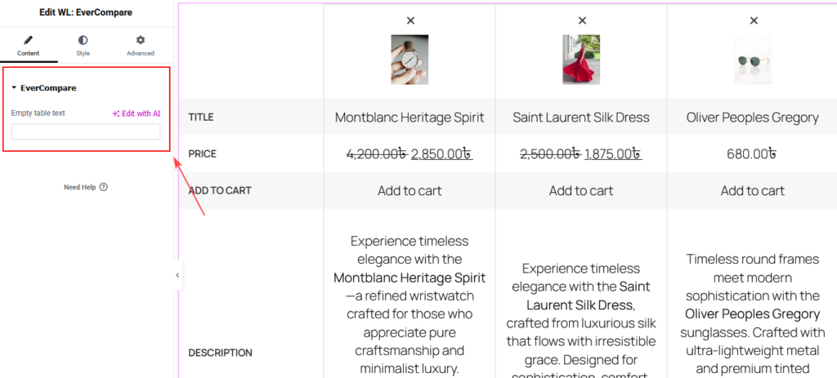Image resolution: width=837 pixels, height=378 pixels.
Task: Click the wristwatch product thumbnail
Action: [x=410, y=60]
